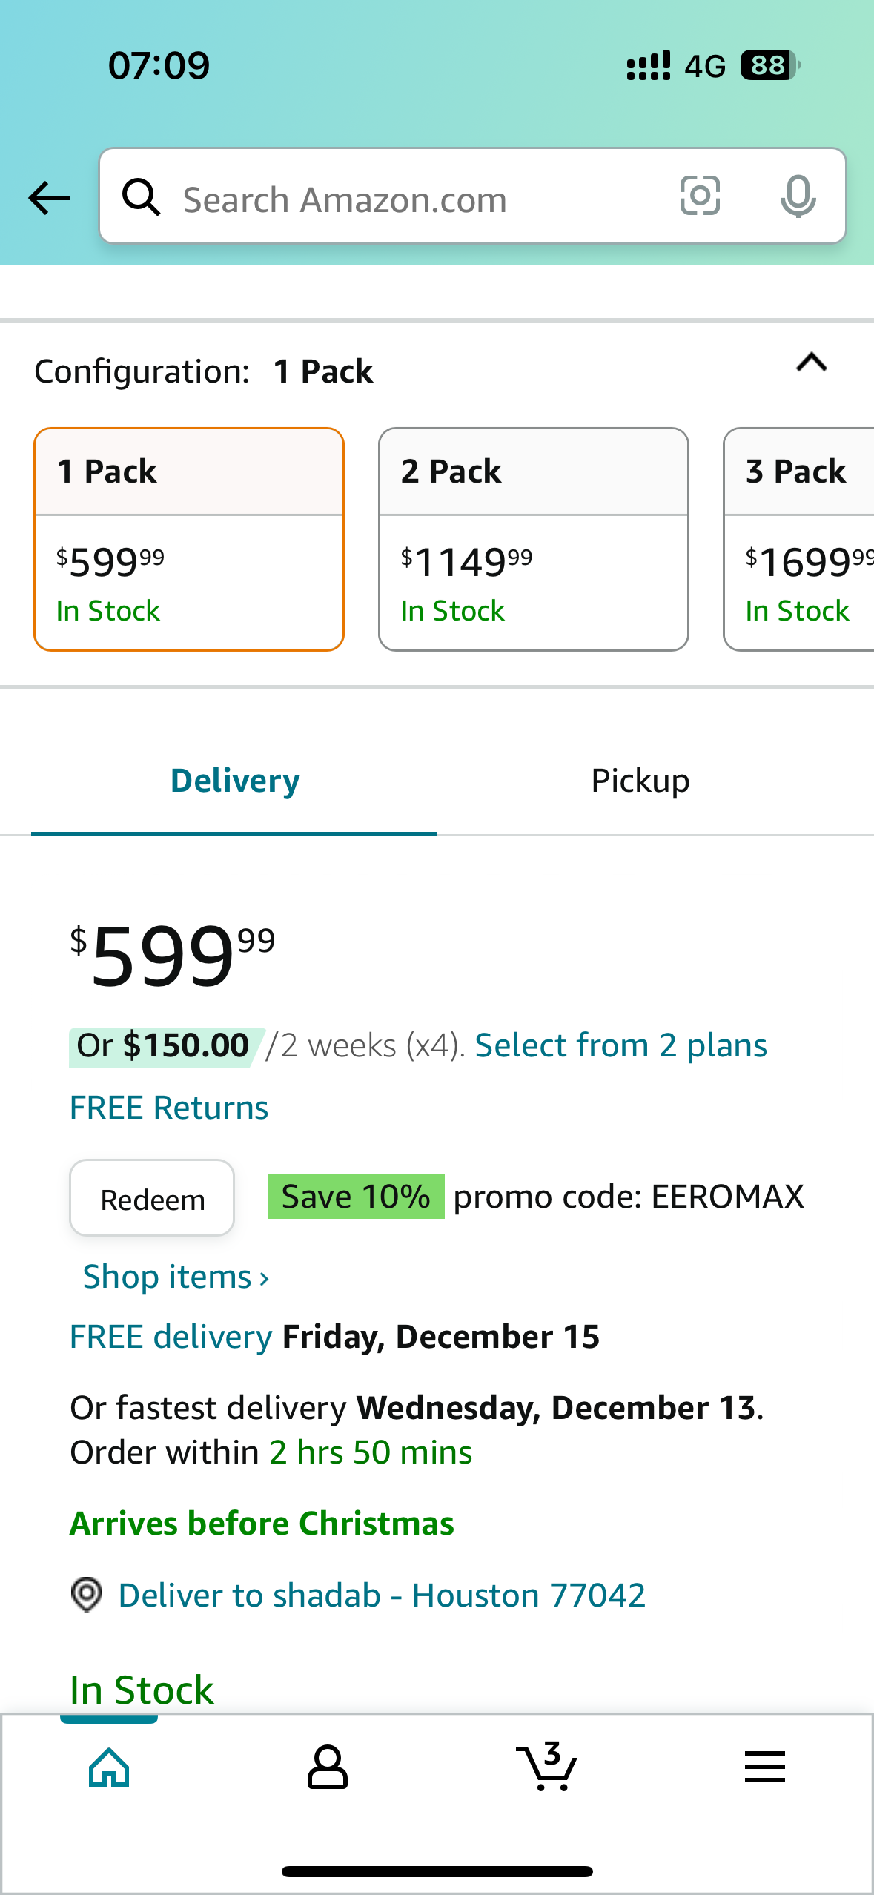Tap the back arrow icon
The image size is (874, 1895).
(49, 198)
